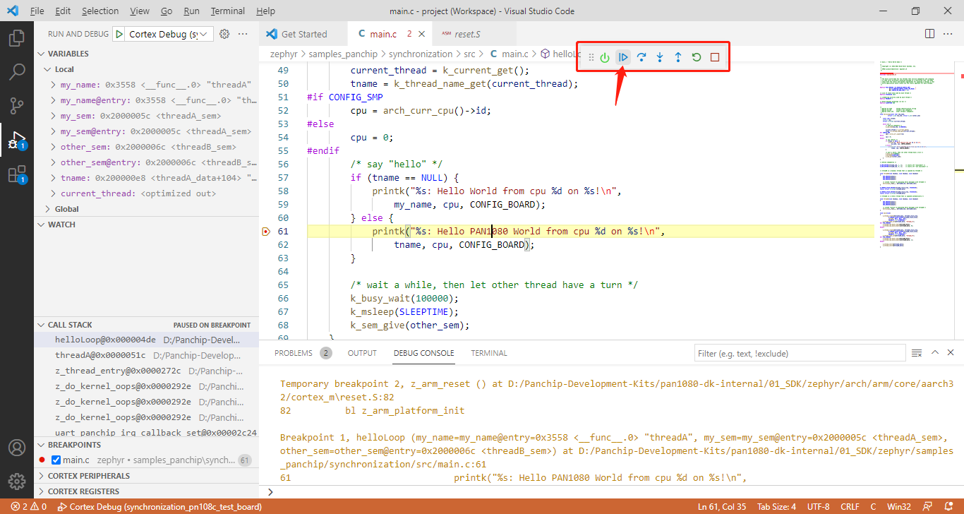Maximize the bottom panel with chevron up
This screenshot has height=514, width=964.
click(x=935, y=353)
